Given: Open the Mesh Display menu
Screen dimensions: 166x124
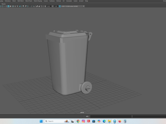Looking at the screenshot, I should click(x=38, y=1).
